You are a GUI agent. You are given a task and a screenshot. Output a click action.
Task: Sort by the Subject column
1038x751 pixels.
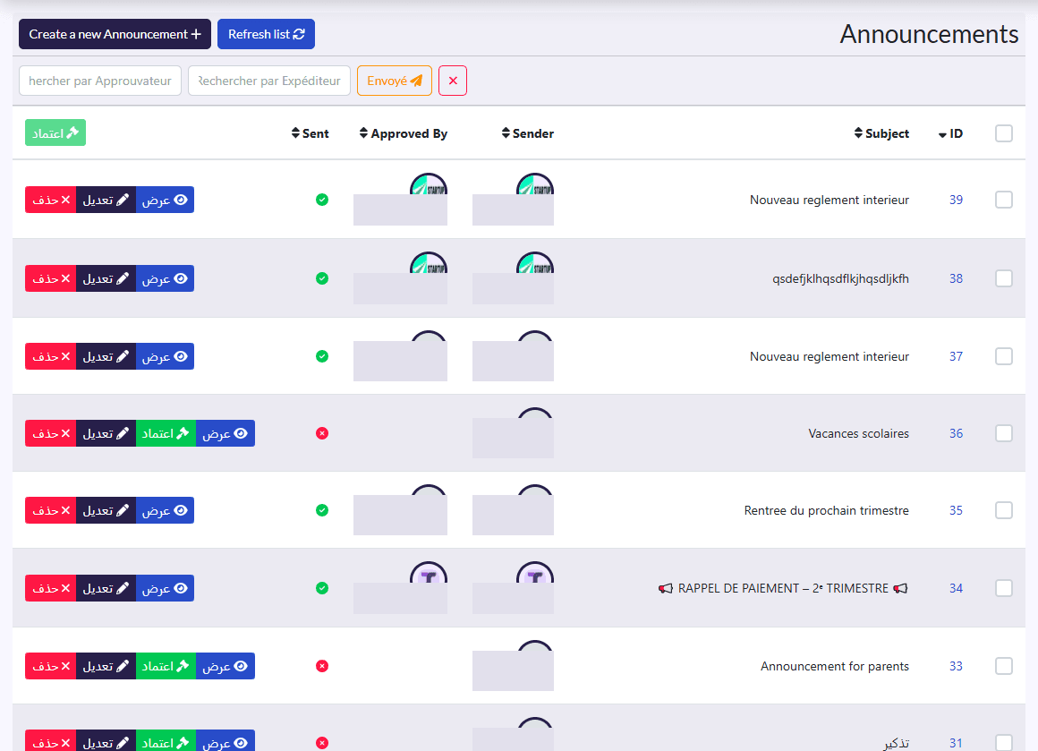pyautogui.click(x=881, y=133)
